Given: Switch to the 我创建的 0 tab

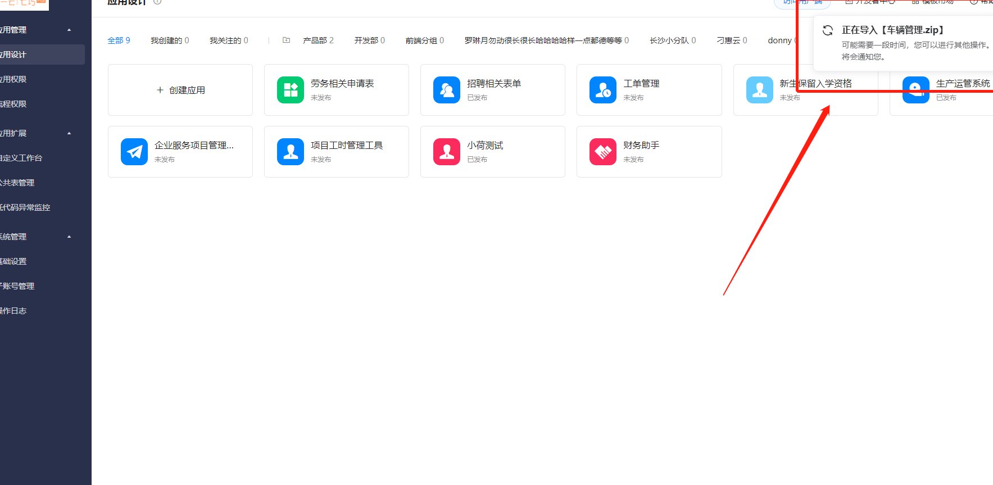Looking at the screenshot, I should (170, 40).
